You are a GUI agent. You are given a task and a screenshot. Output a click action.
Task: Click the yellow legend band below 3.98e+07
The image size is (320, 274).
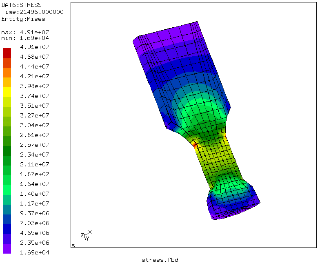click(7, 92)
